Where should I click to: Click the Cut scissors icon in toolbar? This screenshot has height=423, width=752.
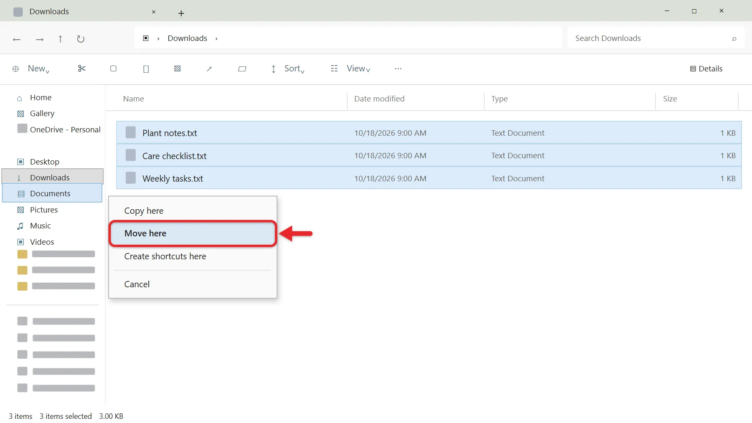pyautogui.click(x=81, y=68)
